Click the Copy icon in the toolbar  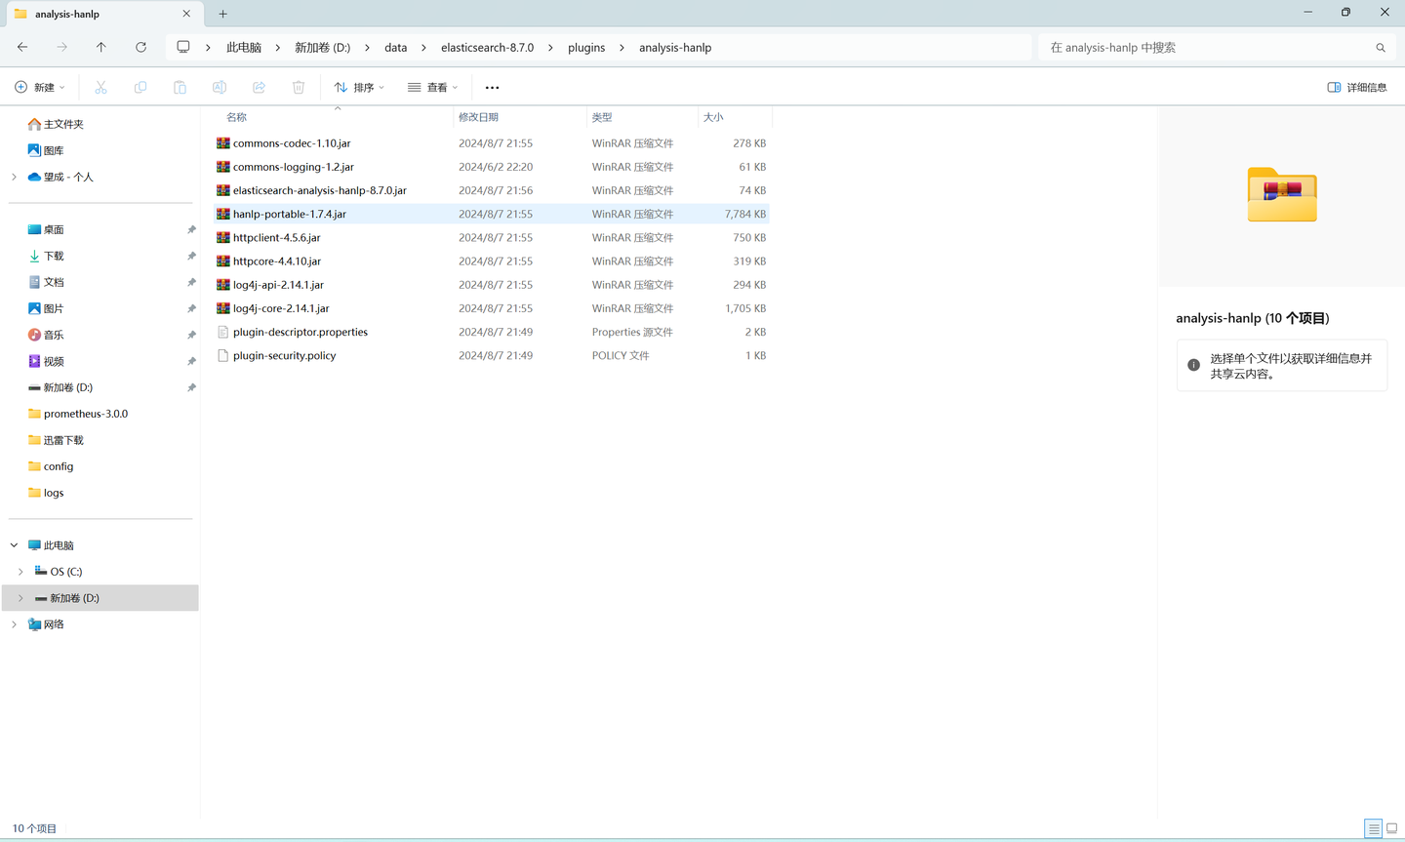(x=140, y=87)
